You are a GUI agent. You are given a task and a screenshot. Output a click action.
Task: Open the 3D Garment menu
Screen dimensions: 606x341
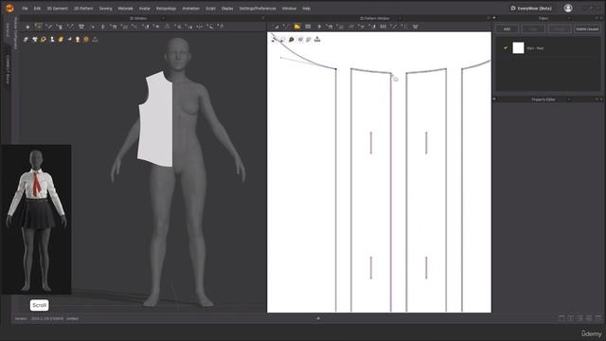click(58, 9)
